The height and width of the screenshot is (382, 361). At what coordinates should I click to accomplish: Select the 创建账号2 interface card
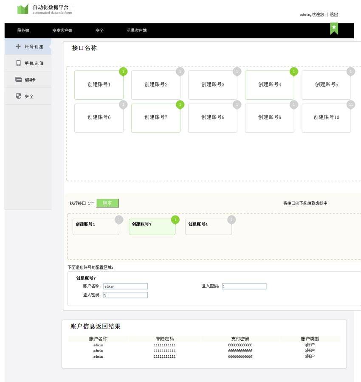click(x=155, y=84)
